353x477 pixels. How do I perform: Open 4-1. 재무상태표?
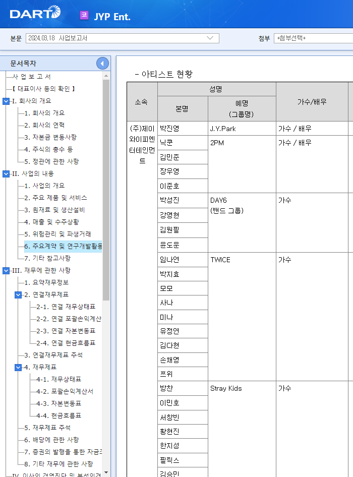pos(58,379)
